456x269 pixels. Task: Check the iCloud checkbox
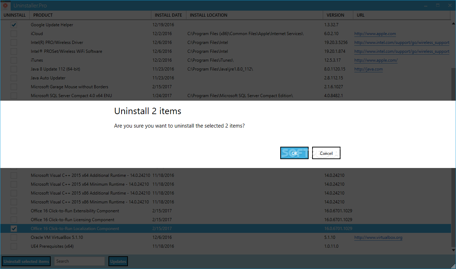(13, 34)
